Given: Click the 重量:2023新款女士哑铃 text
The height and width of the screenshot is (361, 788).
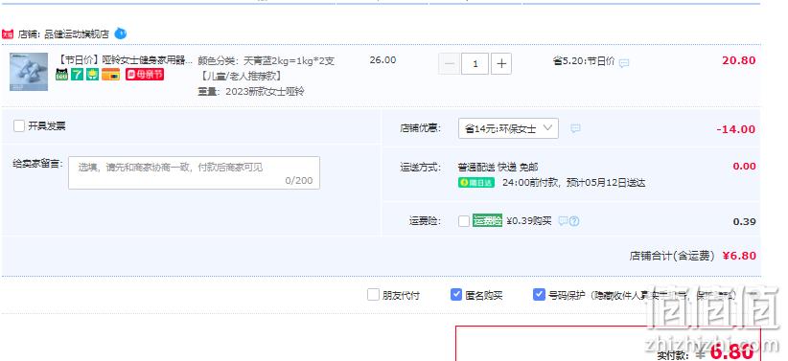Looking at the screenshot, I should pos(251,91).
